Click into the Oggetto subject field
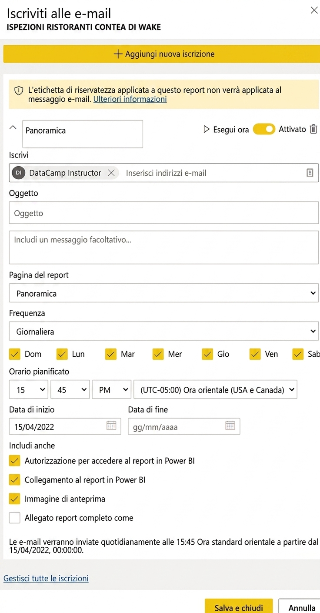 coord(164,214)
